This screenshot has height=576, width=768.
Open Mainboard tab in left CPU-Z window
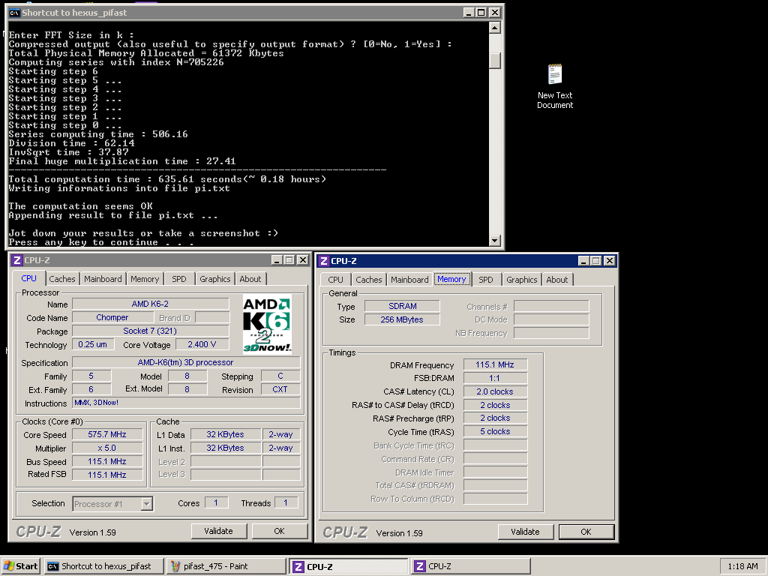point(103,279)
